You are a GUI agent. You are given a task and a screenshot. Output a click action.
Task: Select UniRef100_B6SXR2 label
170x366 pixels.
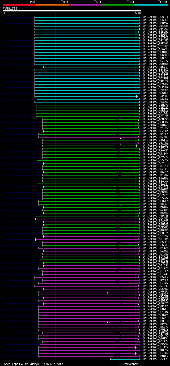point(156,84)
